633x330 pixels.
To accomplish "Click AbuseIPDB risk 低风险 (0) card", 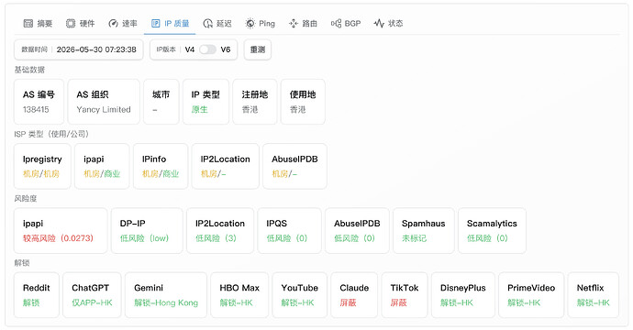I will pyautogui.click(x=357, y=231).
